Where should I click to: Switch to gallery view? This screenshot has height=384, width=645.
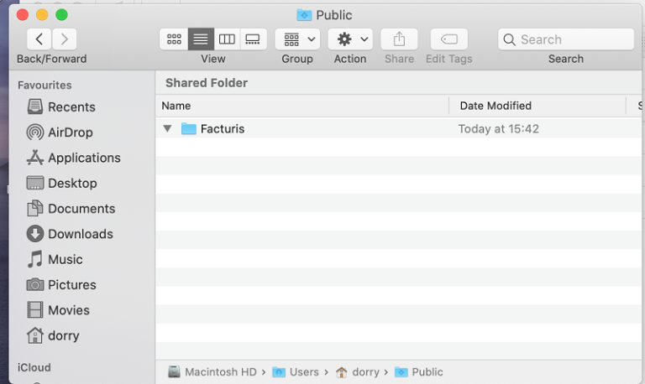click(254, 39)
